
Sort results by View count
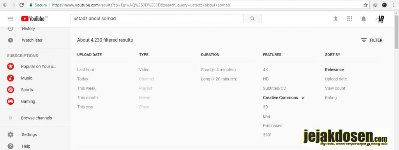[x=335, y=88]
